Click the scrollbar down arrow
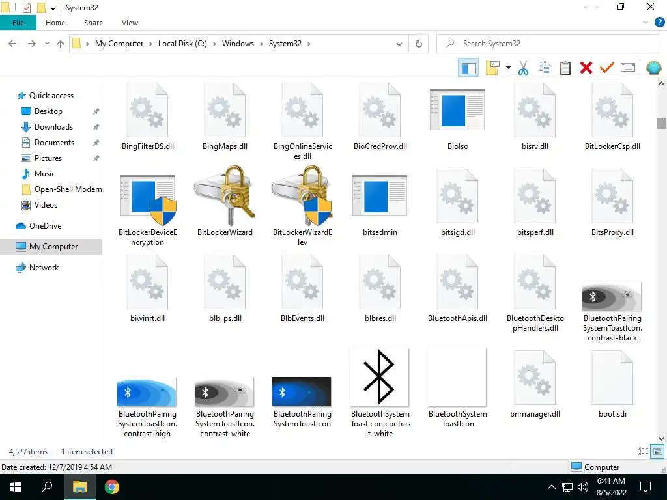This screenshot has height=500, width=667. pos(661,438)
